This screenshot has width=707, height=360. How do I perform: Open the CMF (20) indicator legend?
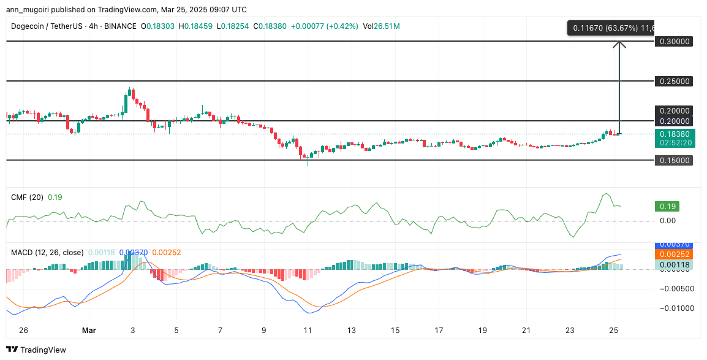pos(28,197)
